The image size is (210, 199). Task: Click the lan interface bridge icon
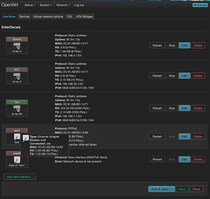pyautogui.click(x=17, y=109)
